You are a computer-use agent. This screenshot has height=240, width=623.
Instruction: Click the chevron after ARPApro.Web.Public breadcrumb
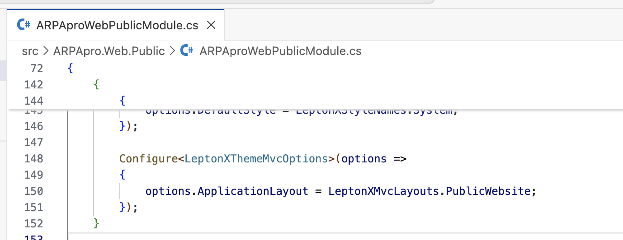tap(172, 51)
